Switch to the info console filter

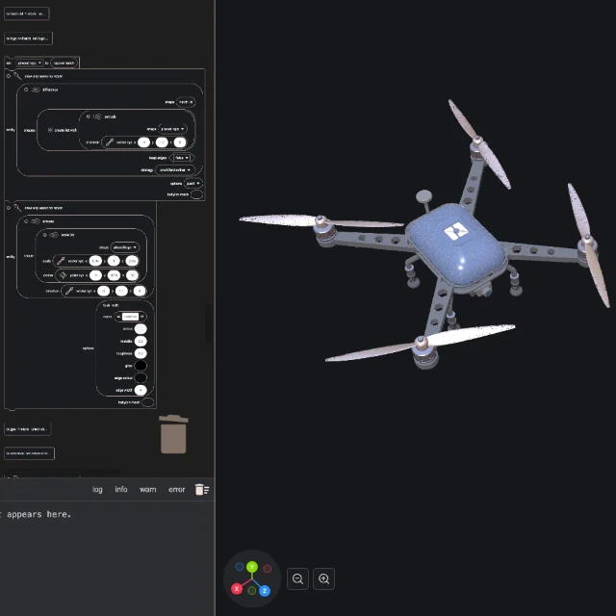(x=121, y=489)
